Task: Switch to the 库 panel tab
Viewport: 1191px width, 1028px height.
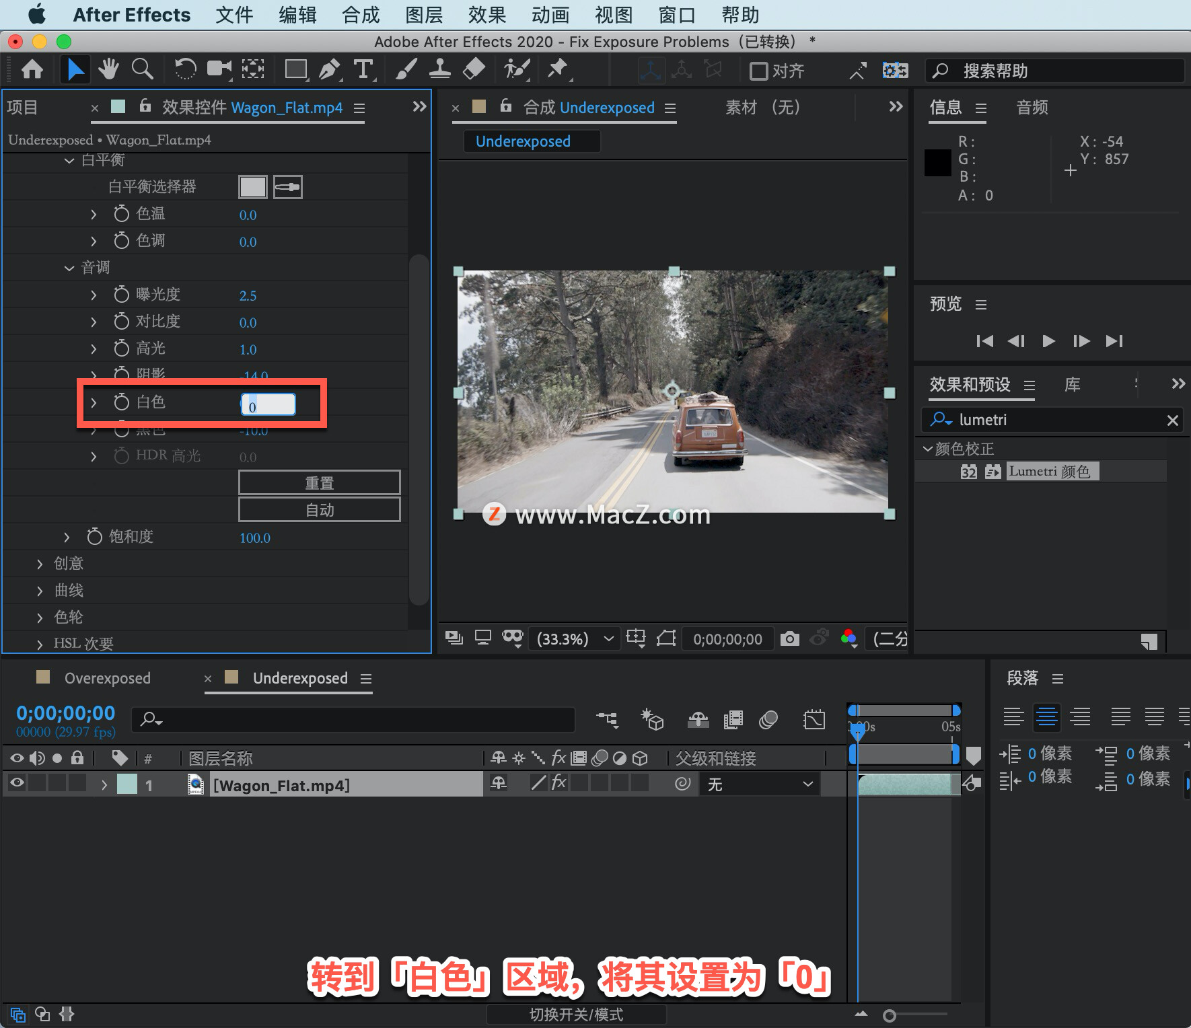Action: pyautogui.click(x=1073, y=384)
